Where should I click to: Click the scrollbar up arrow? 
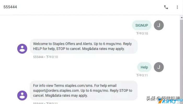[182, 17]
